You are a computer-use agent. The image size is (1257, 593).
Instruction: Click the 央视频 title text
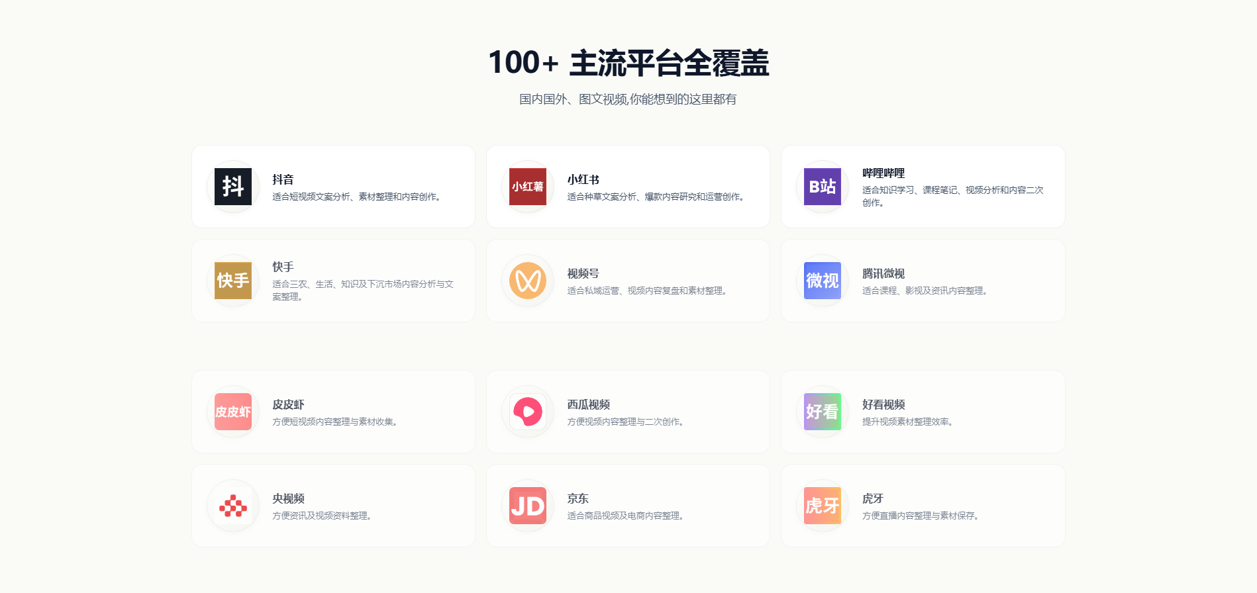pos(289,498)
